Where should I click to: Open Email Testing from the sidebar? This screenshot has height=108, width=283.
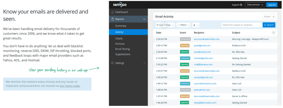click(x=122, y=49)
